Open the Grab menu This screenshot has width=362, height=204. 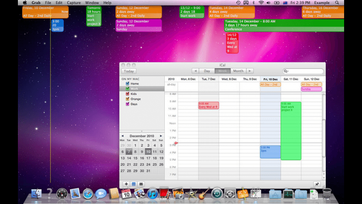click(x=36, y=3)
